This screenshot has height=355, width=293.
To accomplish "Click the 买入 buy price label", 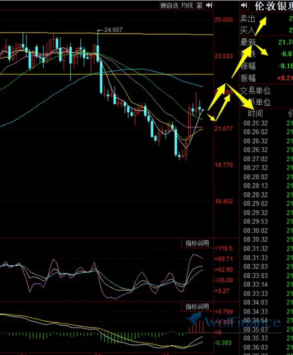I will click(247, 30).
